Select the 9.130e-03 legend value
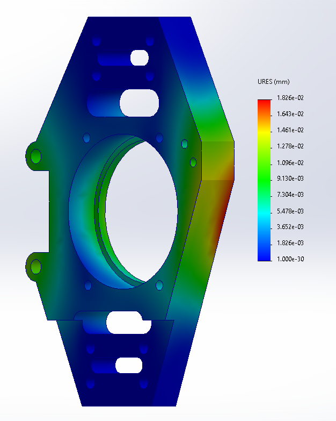336x421 pixels. (x=290, y=179)
